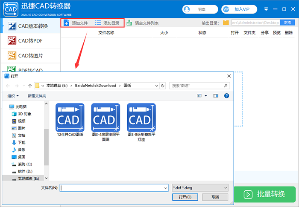The image size is (299, 207).
Task: Click the dialog Back arrow
Action: [8, 86]
